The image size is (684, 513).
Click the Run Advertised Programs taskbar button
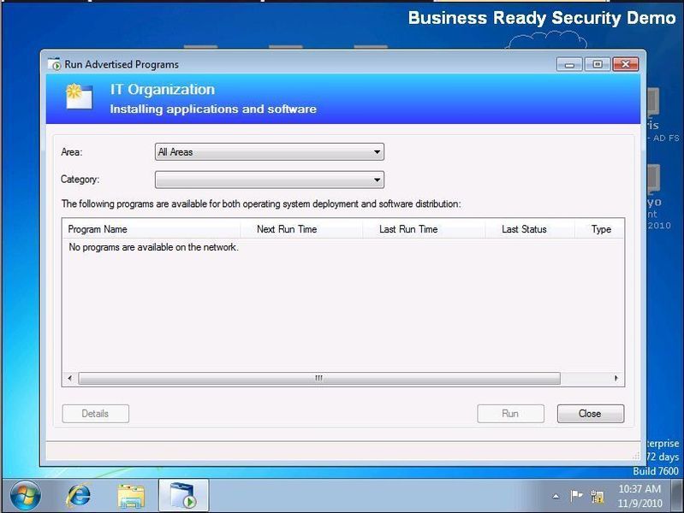184,495
